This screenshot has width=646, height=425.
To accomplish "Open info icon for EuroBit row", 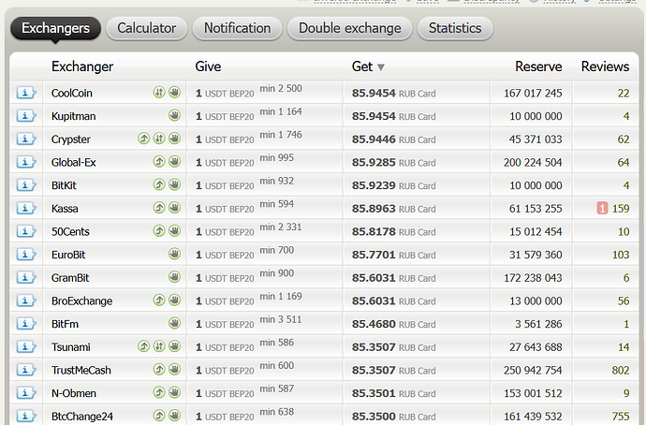I will (x=26, y=254).
